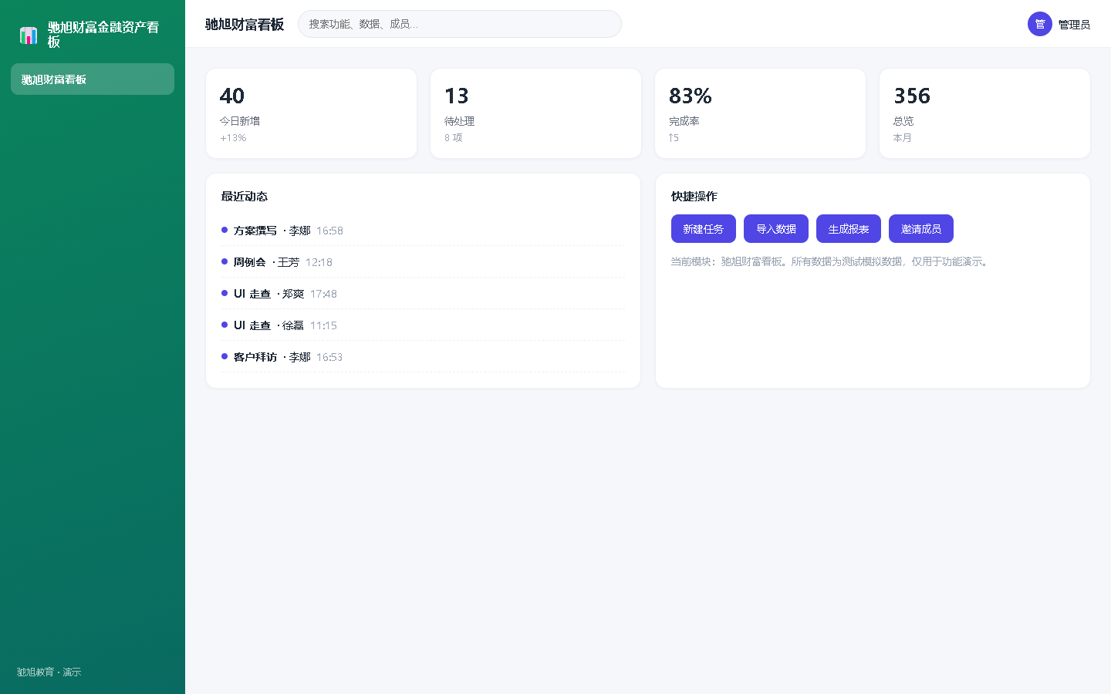Select the UI 走查 郑爽 activity entry
The height and width of the screenshot is (694, 1111).
423,294
